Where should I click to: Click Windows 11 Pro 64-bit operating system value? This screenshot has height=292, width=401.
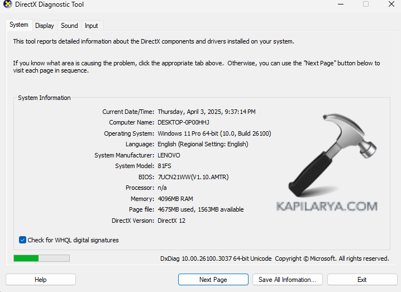point(214,133)
